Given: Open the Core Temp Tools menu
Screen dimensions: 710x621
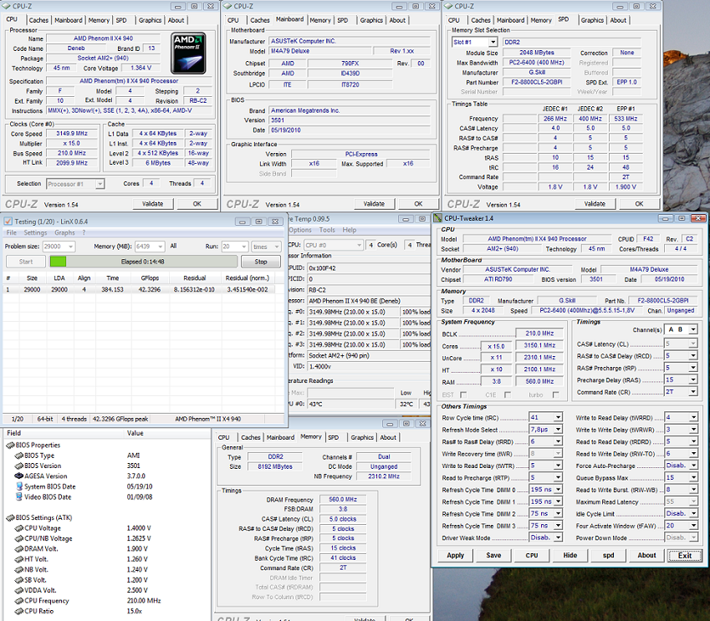Looking at the screenshot, I should 327,230.
